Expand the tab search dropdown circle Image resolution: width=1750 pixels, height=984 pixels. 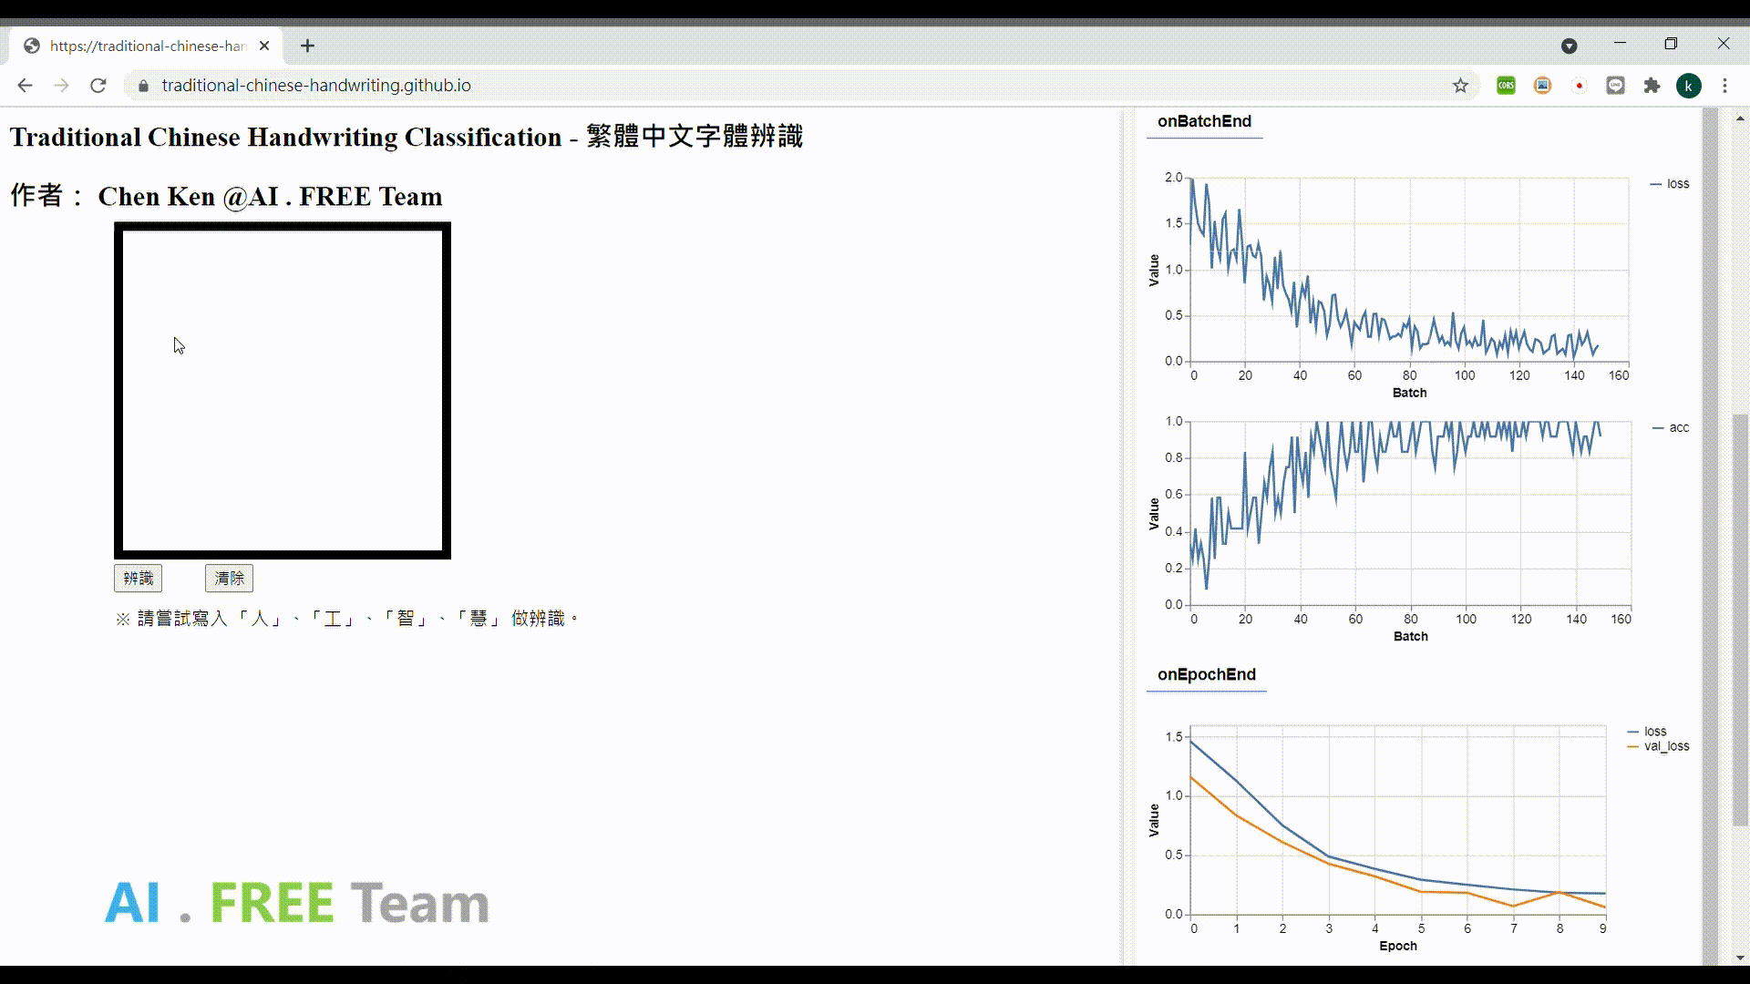point(1569,46)
